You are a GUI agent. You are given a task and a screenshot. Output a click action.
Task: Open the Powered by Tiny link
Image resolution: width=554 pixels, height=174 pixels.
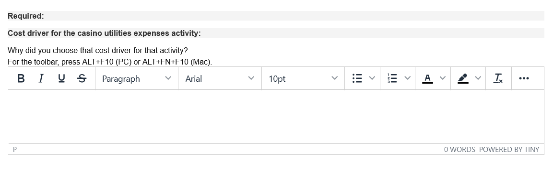[x=509, y=149]
